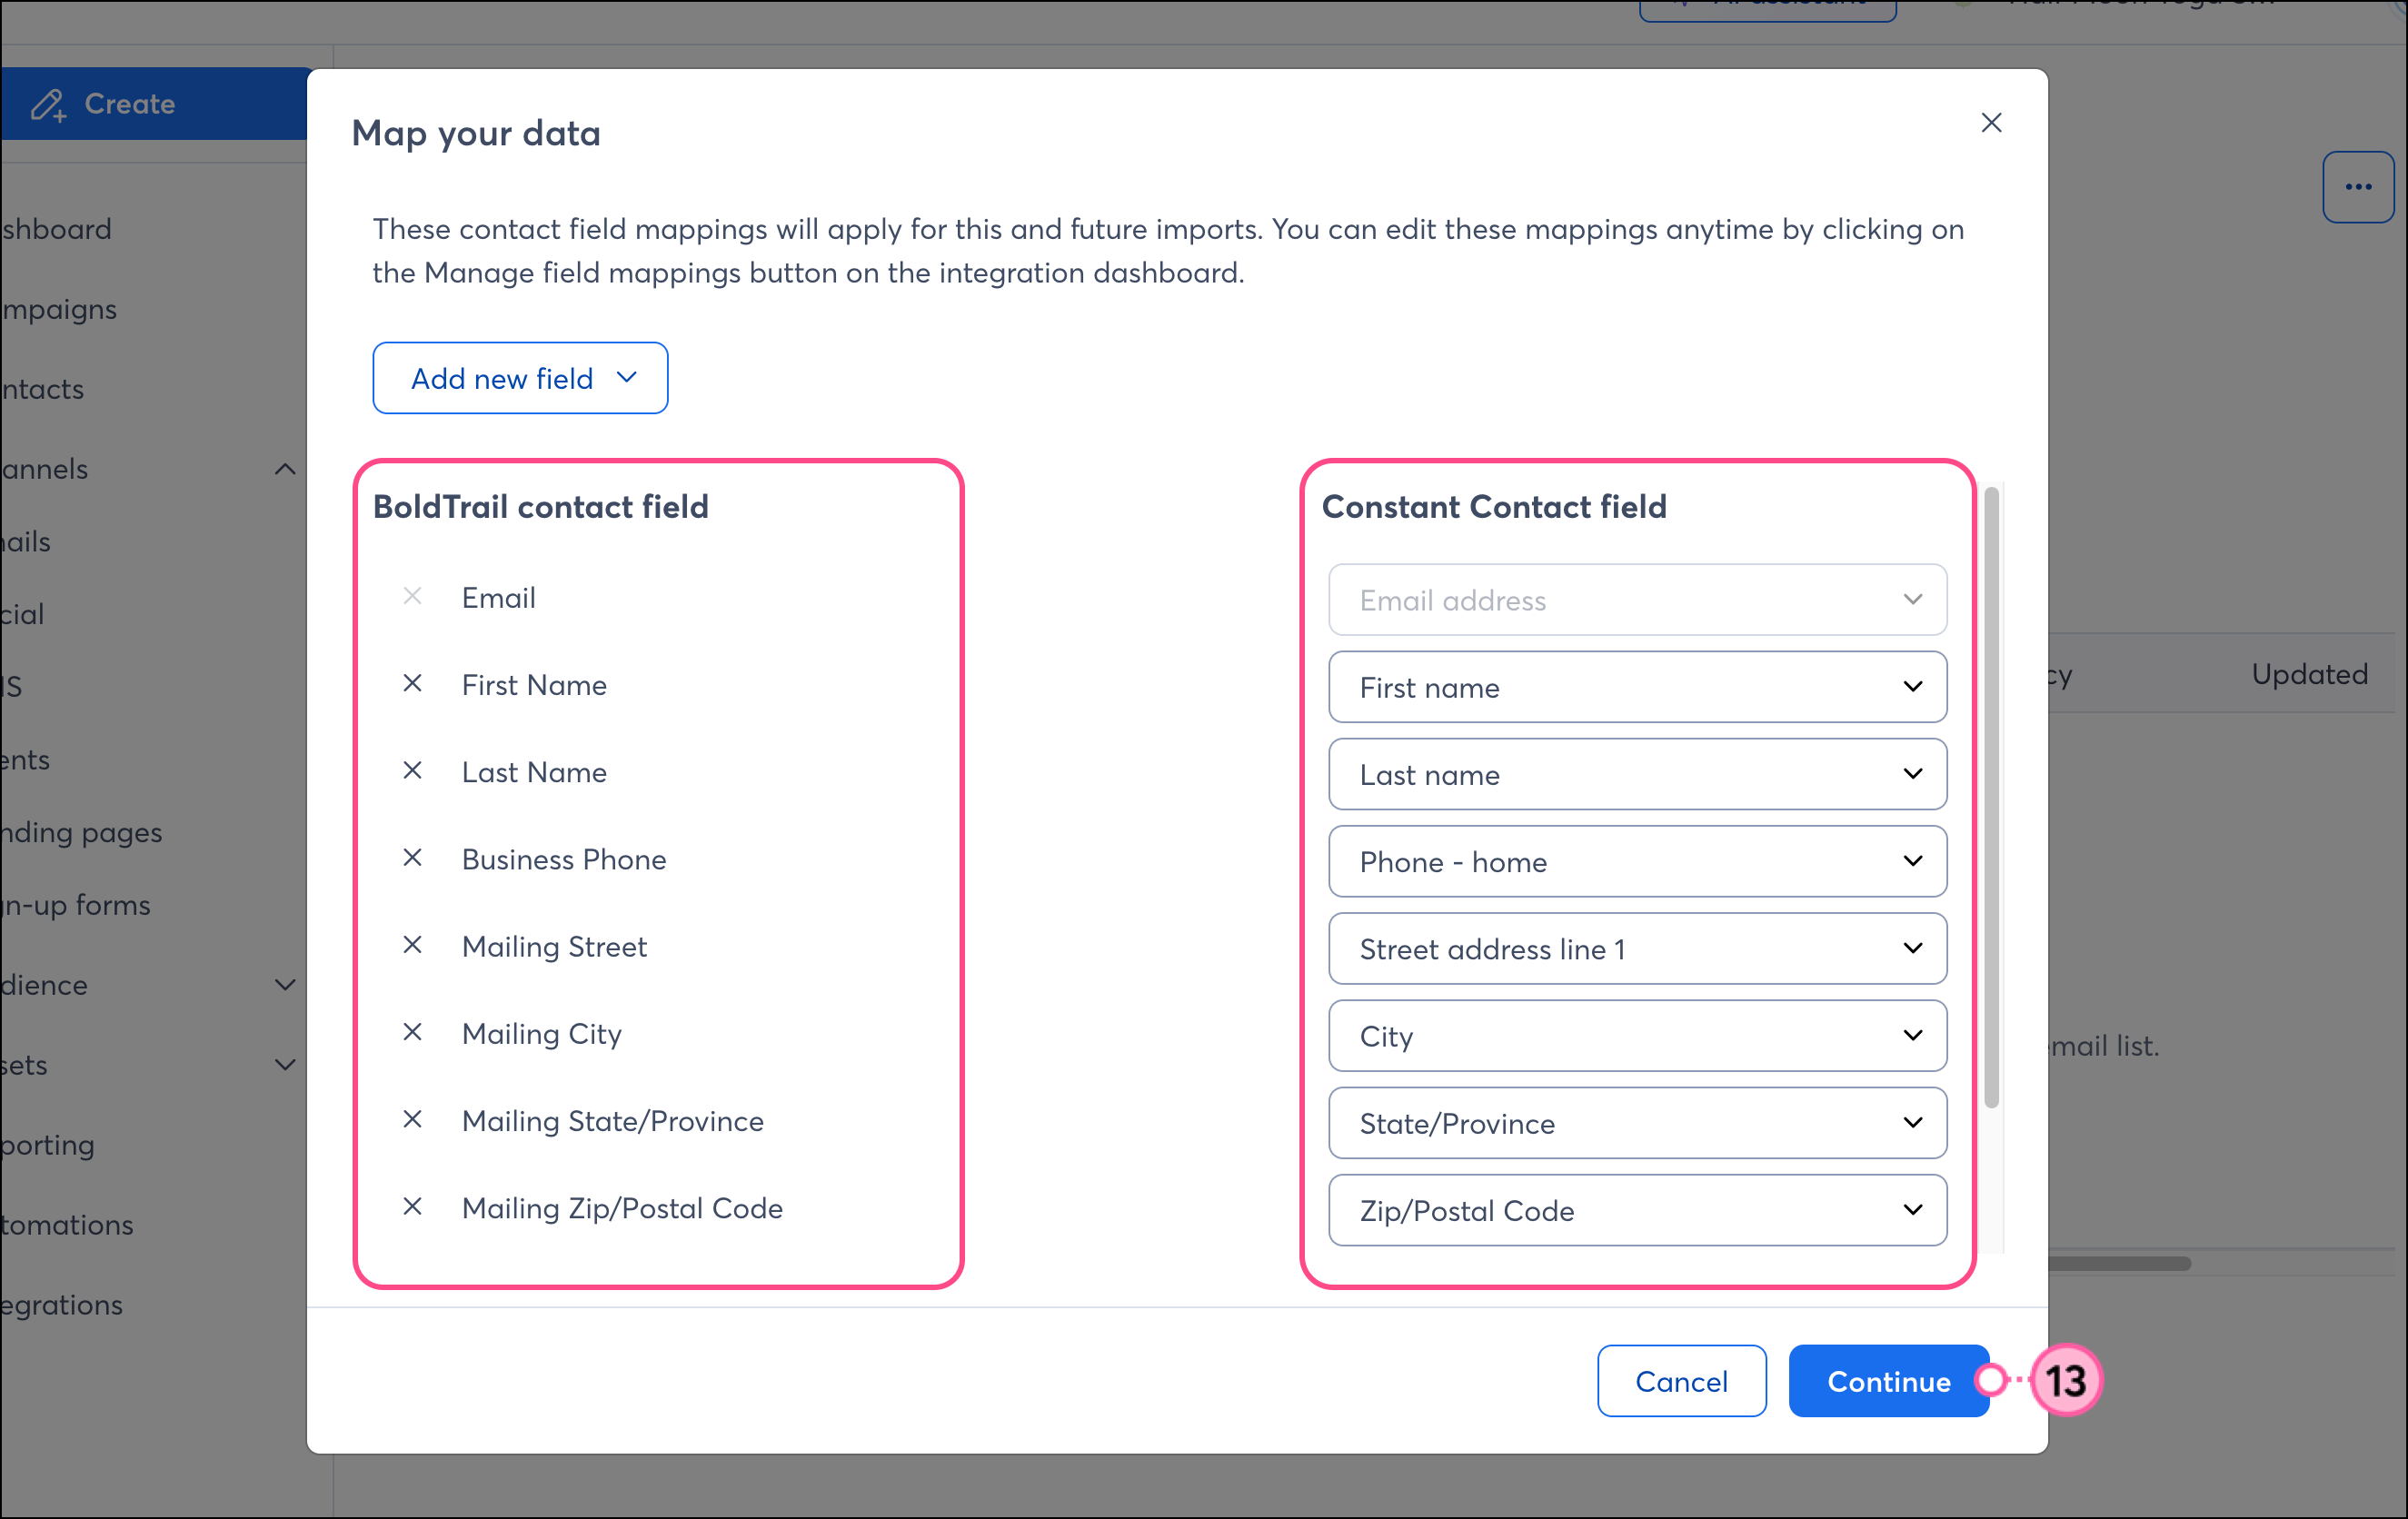2408x1519 pixels.
Task: Remove the Mailing Zip/Postal Code mapping
Action: pyautogui.click(x=412, y=1207)
